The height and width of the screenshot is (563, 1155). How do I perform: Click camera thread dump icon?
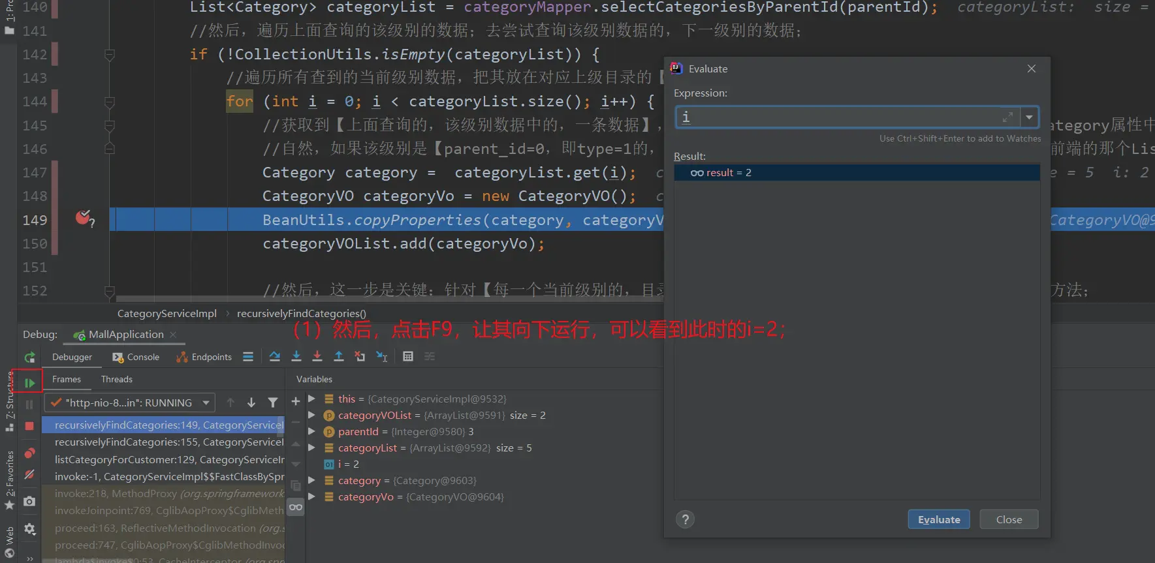coord(29,501)
